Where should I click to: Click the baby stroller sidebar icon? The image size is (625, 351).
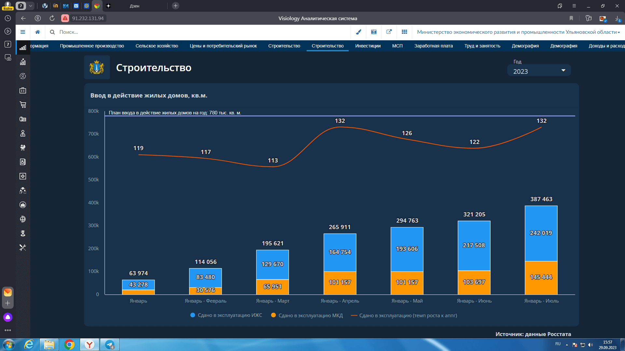(x=23, y=148)
